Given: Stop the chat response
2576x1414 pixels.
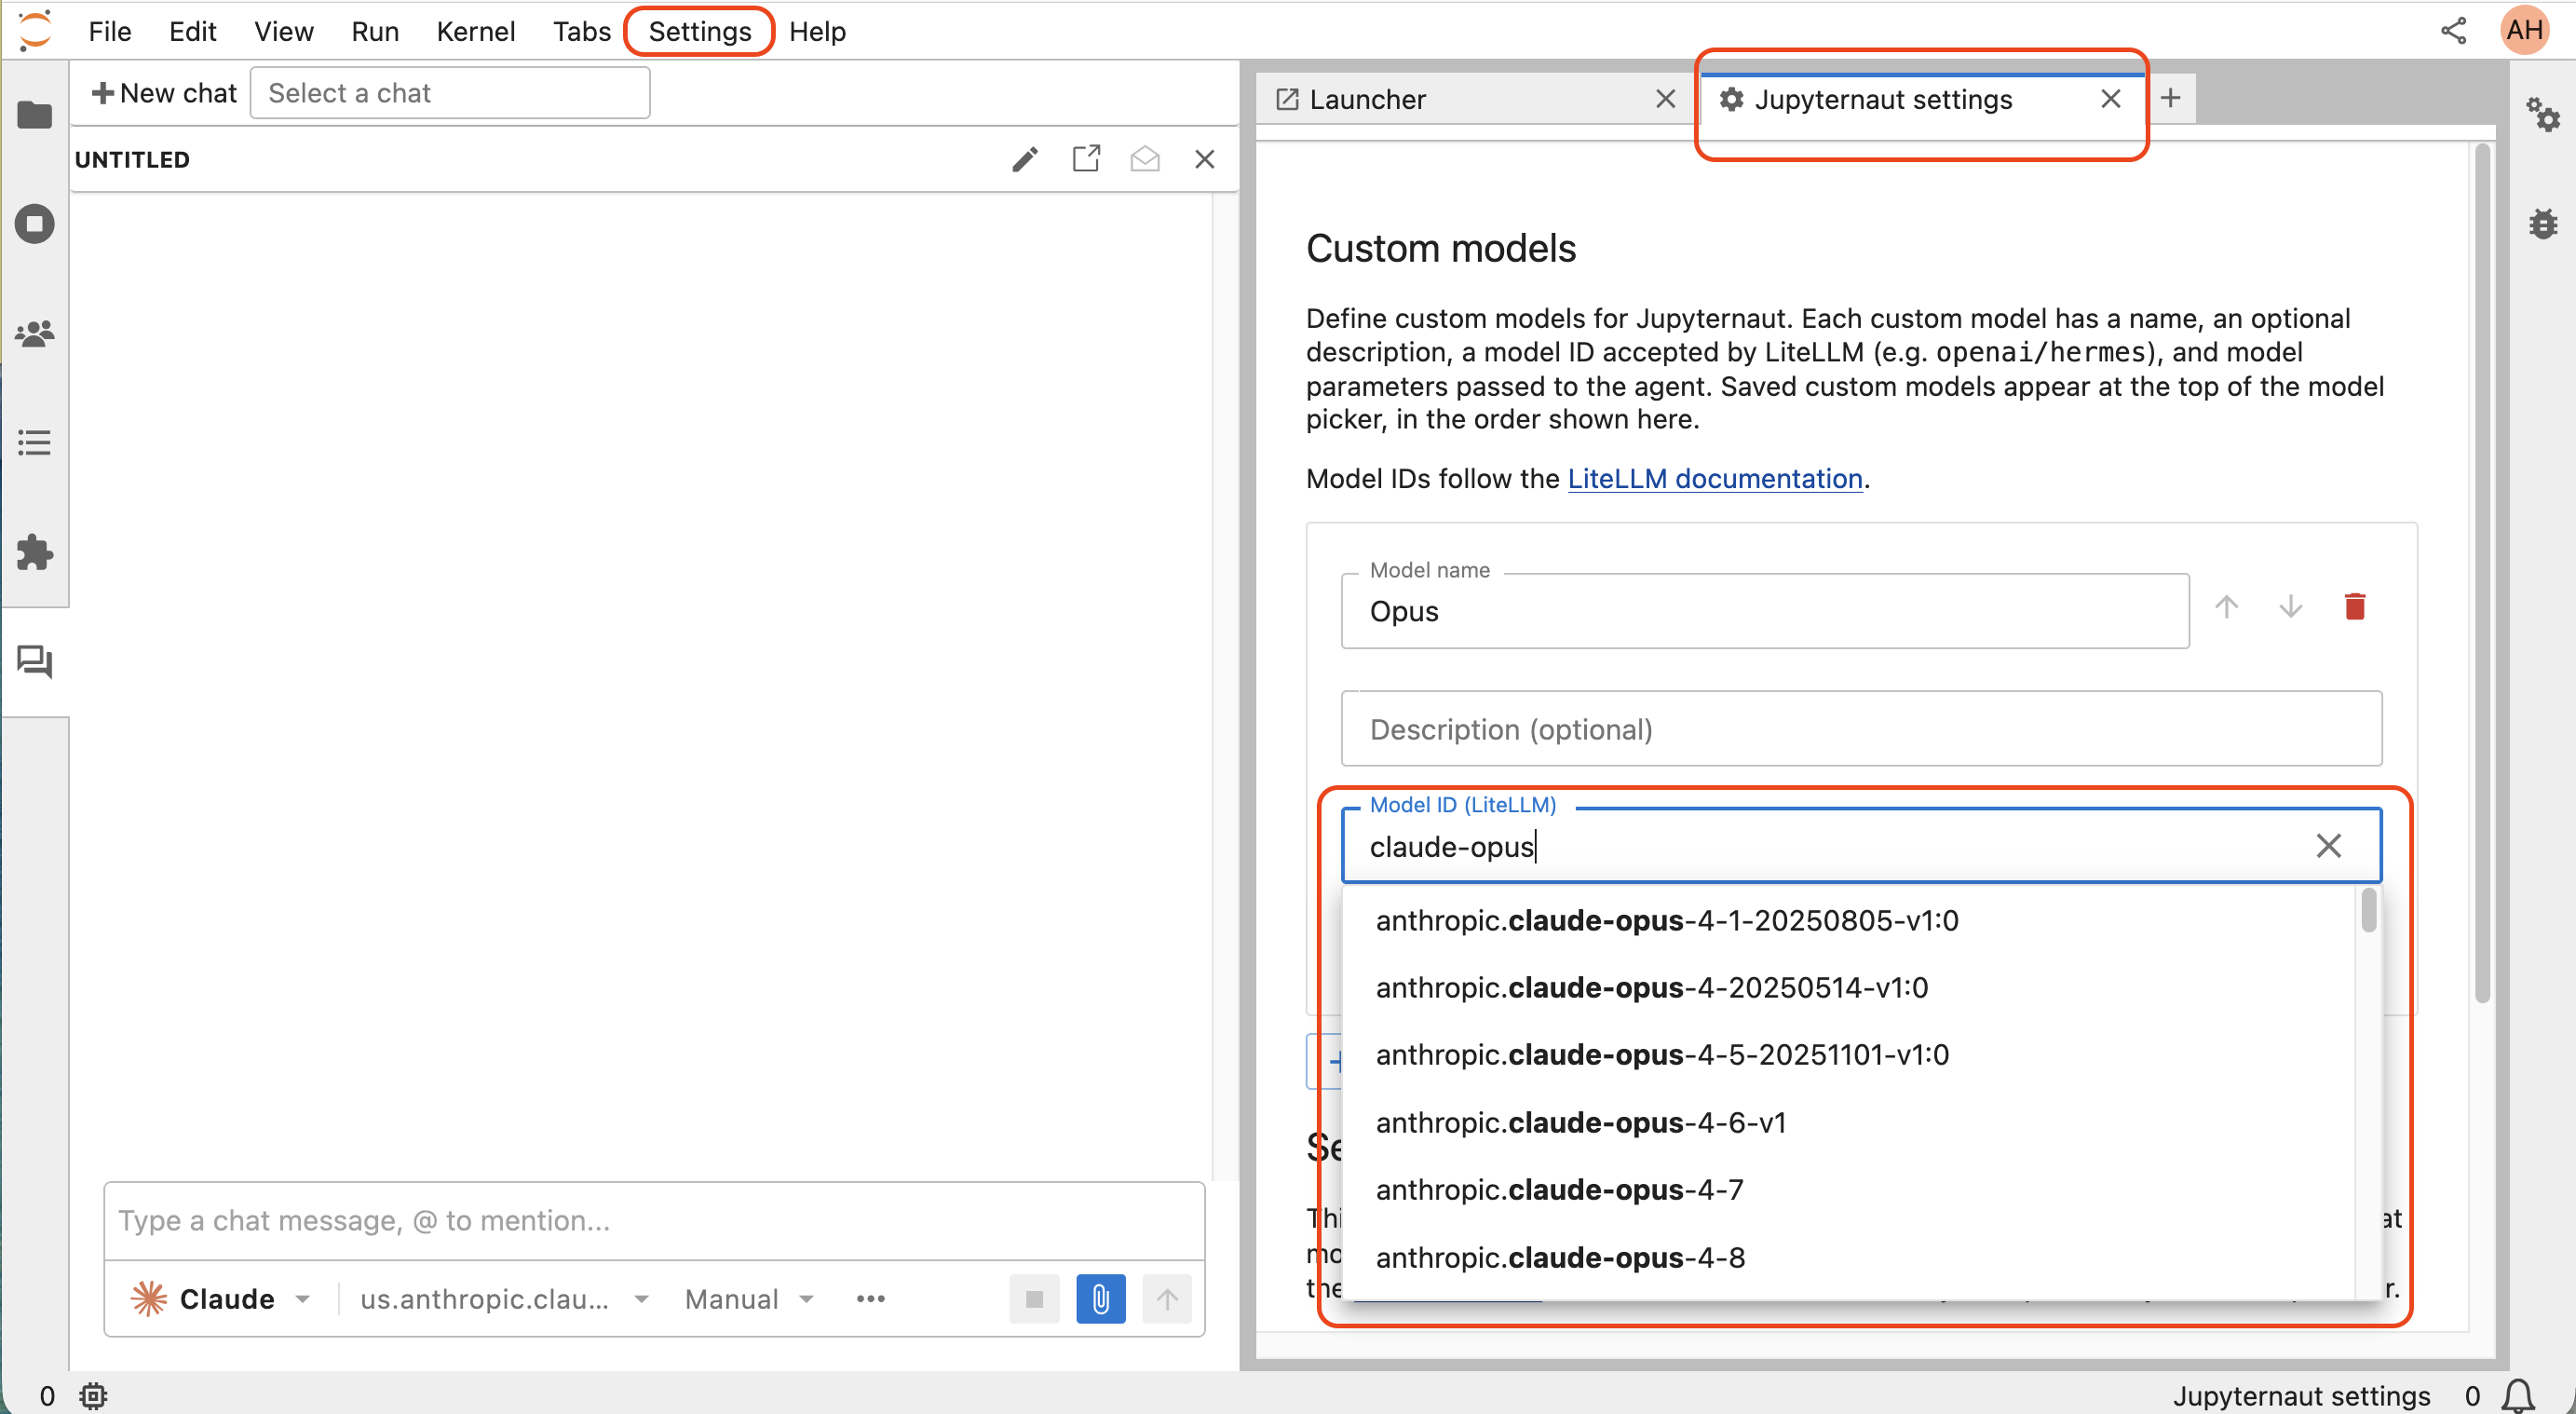Looking at the screenshot, I should pyautogui.click(x=1034, y=1299).
